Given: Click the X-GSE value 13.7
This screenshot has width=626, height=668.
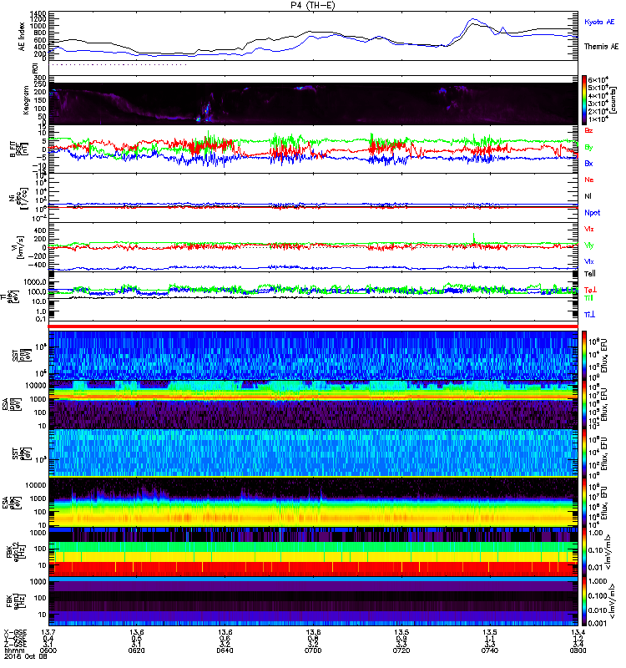Looking at the screenshot, I should [x=48, y=632].
